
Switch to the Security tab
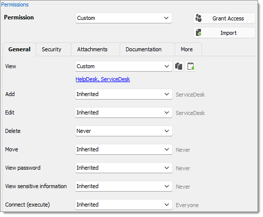[x=52, y=49]
